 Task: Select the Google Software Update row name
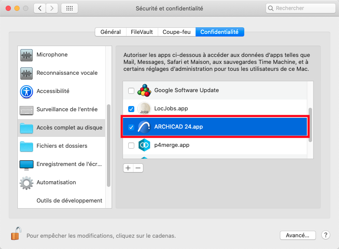tap(186, 90)
